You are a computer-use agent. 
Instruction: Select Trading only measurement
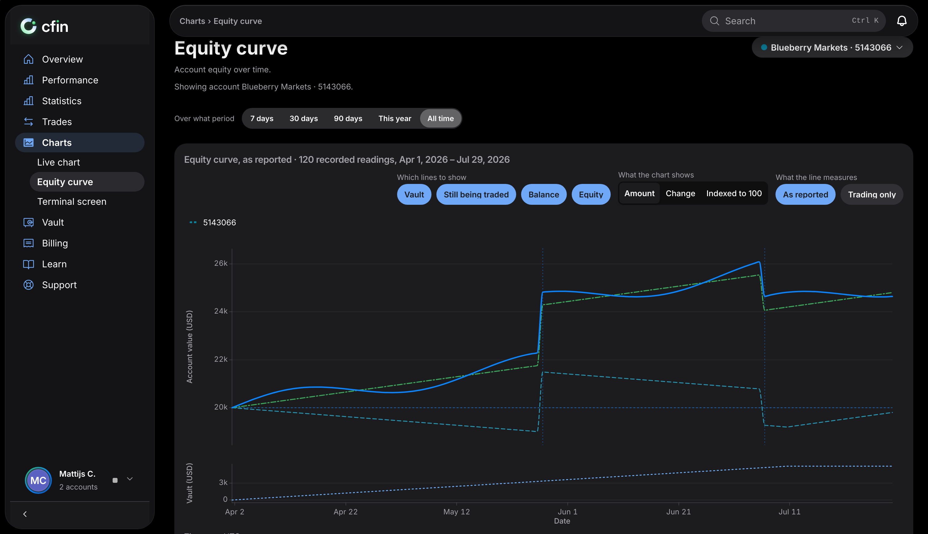[x=872, y=194]
